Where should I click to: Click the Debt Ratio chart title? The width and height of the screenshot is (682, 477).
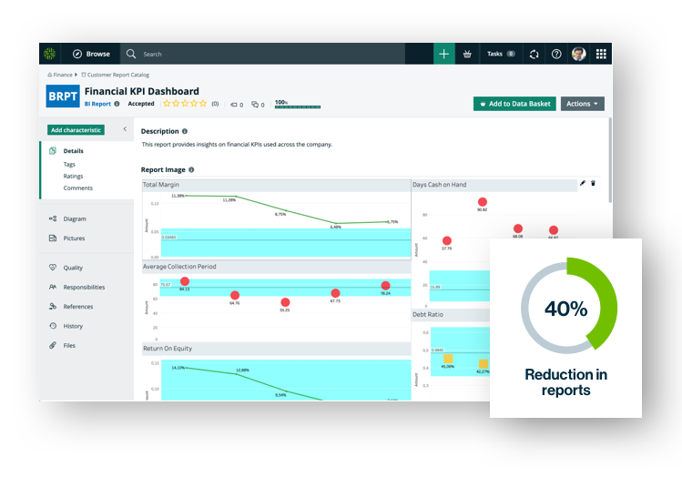pyautogui.click(x=428, y=314)
